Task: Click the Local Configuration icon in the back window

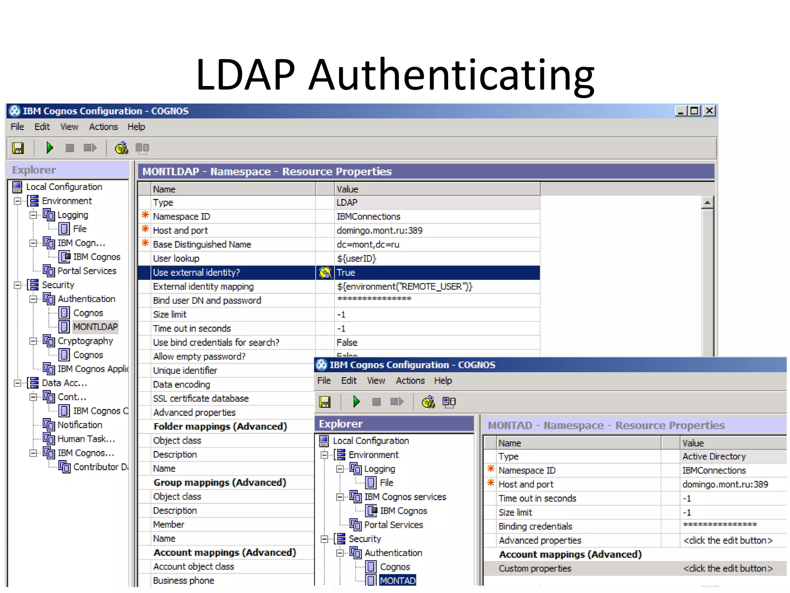Action: click(x=17, y=187)
